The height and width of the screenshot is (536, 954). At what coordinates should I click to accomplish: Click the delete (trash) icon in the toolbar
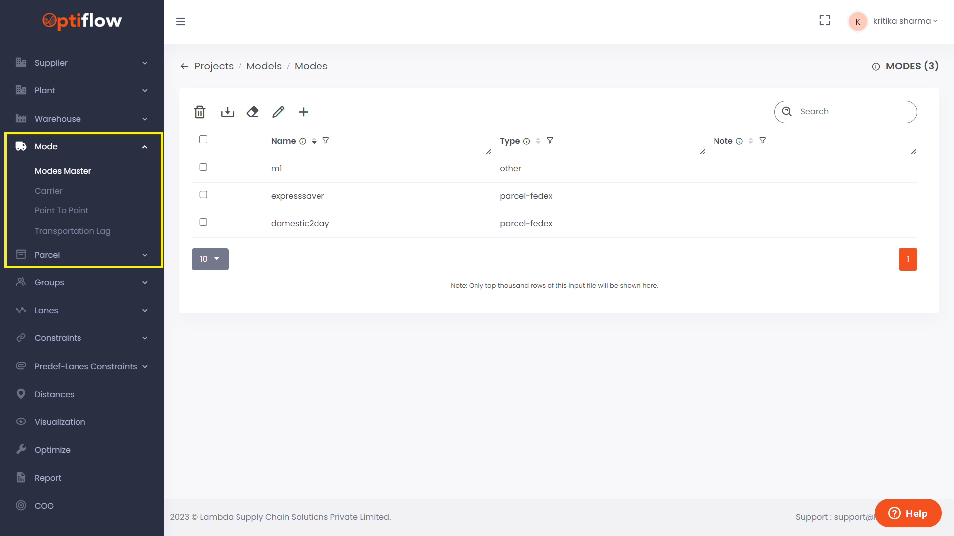199,112
